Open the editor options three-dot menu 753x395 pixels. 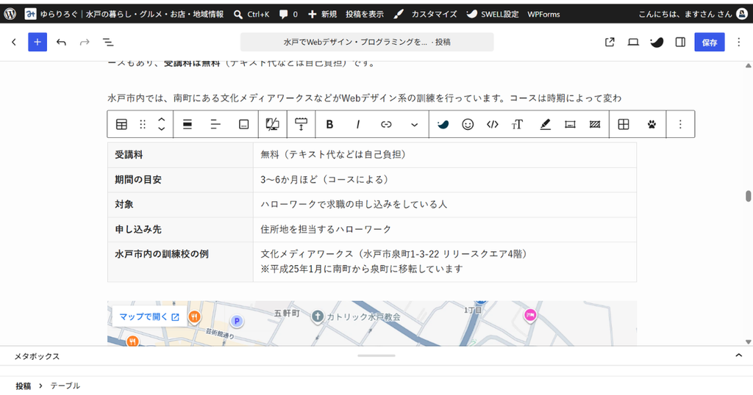(738, 42)
